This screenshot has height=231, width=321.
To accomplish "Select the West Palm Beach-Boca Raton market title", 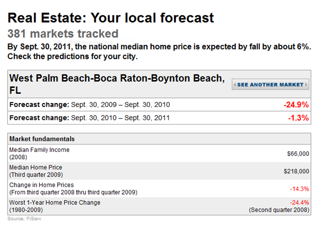I will [117, 84].
